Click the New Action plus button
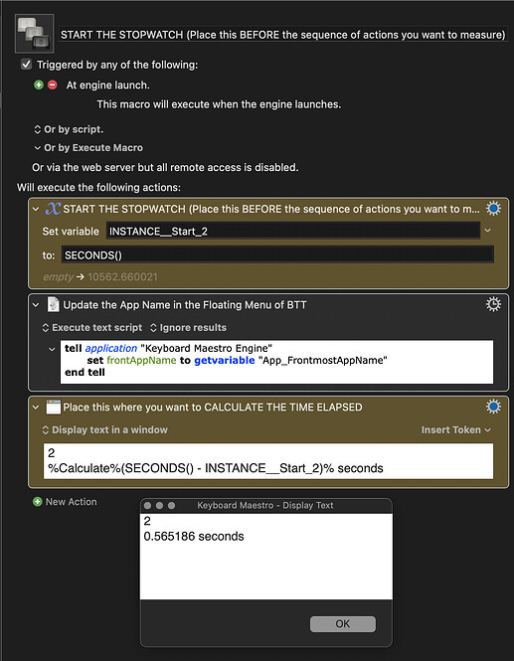Viewport: 514px width, 661px height. 37,502
